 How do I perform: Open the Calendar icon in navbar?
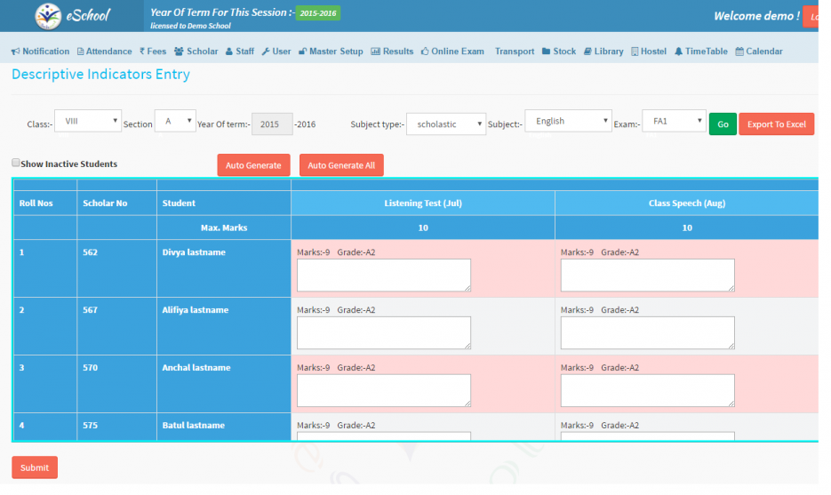click(x=739, y=52)
